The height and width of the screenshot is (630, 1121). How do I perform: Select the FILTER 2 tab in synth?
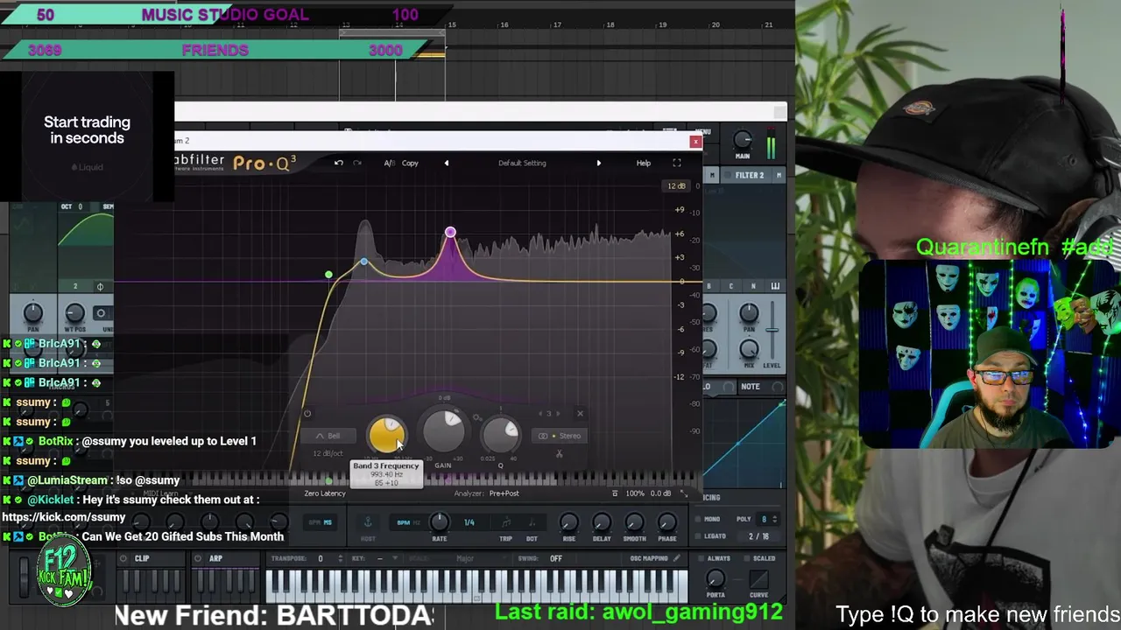749,175
